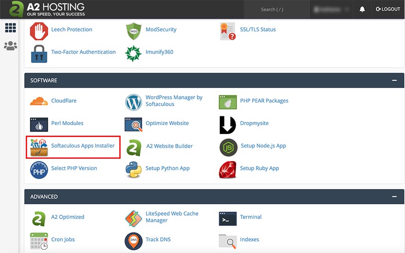This screenshot has height=253, width=405.
Task: Click the A2 Website Builder logo icon
Action: tap(134, 148)
